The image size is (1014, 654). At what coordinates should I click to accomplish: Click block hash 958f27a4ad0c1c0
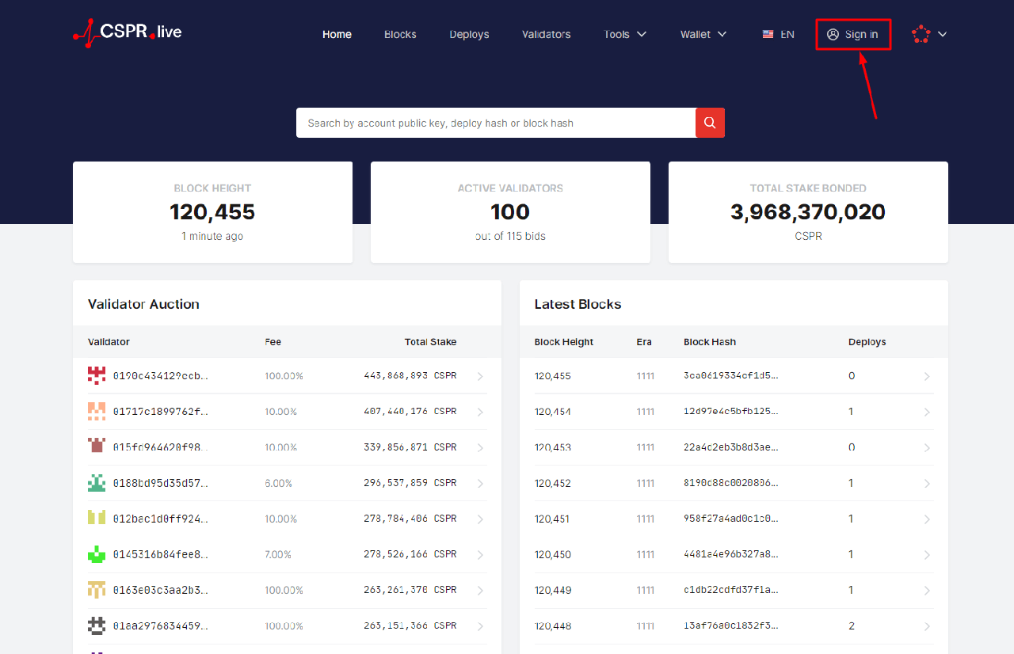click(x=731, y=519)
